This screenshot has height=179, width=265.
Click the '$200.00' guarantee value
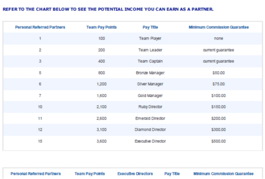218,118
